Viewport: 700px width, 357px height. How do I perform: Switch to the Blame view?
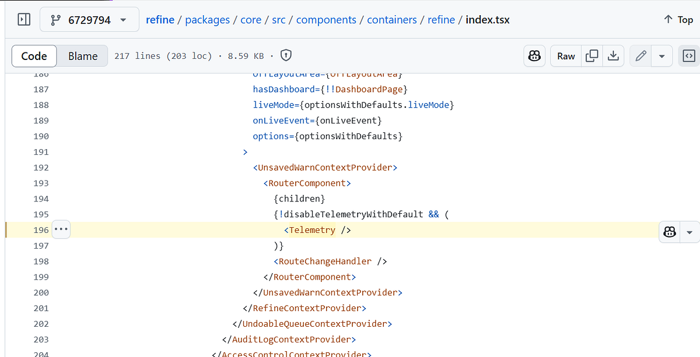[82, 56]
